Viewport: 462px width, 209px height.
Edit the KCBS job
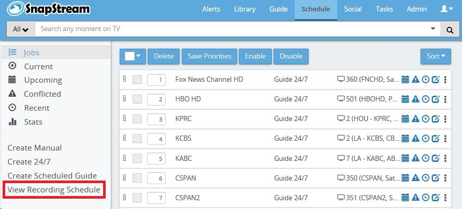tap(436, 139)
